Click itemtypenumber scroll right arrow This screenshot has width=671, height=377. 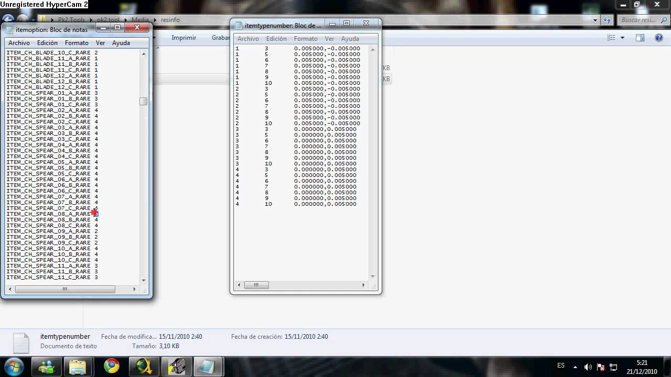363,285
